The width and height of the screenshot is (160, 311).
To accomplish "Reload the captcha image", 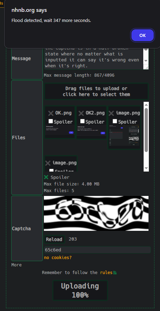I will coord(54,240).
